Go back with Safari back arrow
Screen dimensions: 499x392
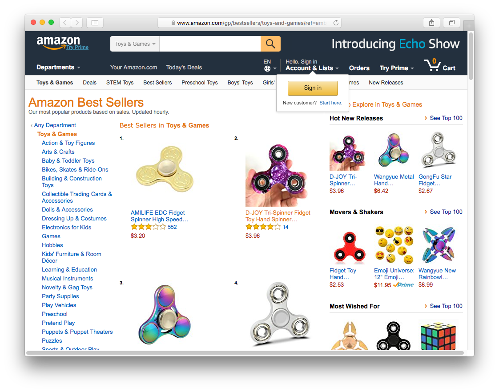coord(65,23)
